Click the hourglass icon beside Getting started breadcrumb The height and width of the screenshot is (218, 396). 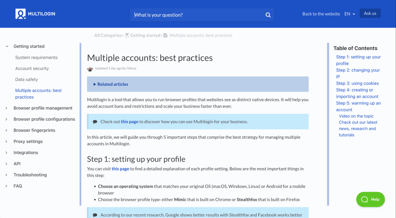[x=127, y=35]
